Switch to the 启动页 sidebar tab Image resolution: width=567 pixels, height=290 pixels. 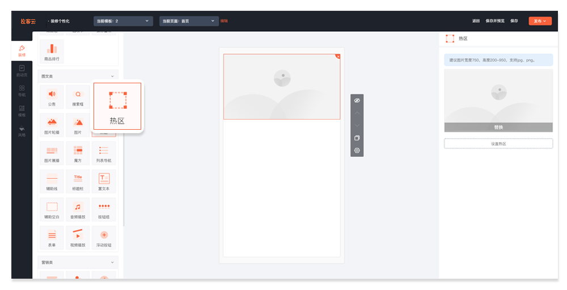tap(22, 71)
